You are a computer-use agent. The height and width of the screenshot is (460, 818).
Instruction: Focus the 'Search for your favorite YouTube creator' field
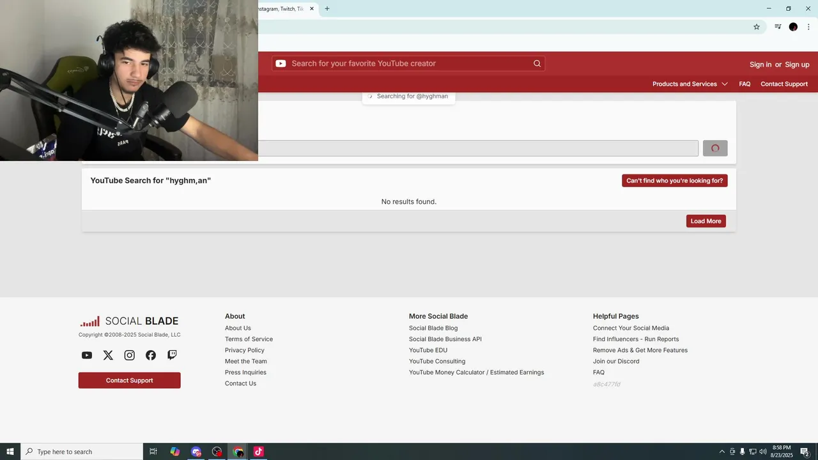[x=409, y=63]
